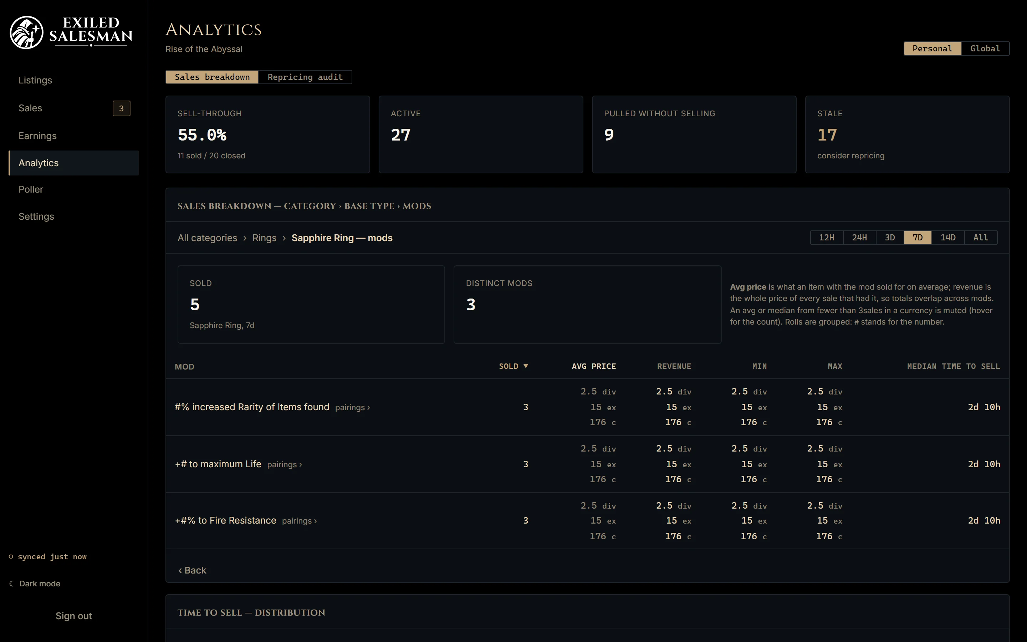Click 'Sapphire Ring — mods' breadcrumb text
This screenshot has width=1027, height=642.
click(342, 238)
